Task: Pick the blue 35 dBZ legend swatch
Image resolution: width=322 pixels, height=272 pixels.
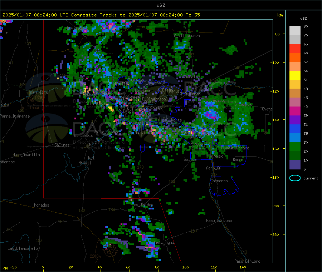Action: click(x=295, y=129)
